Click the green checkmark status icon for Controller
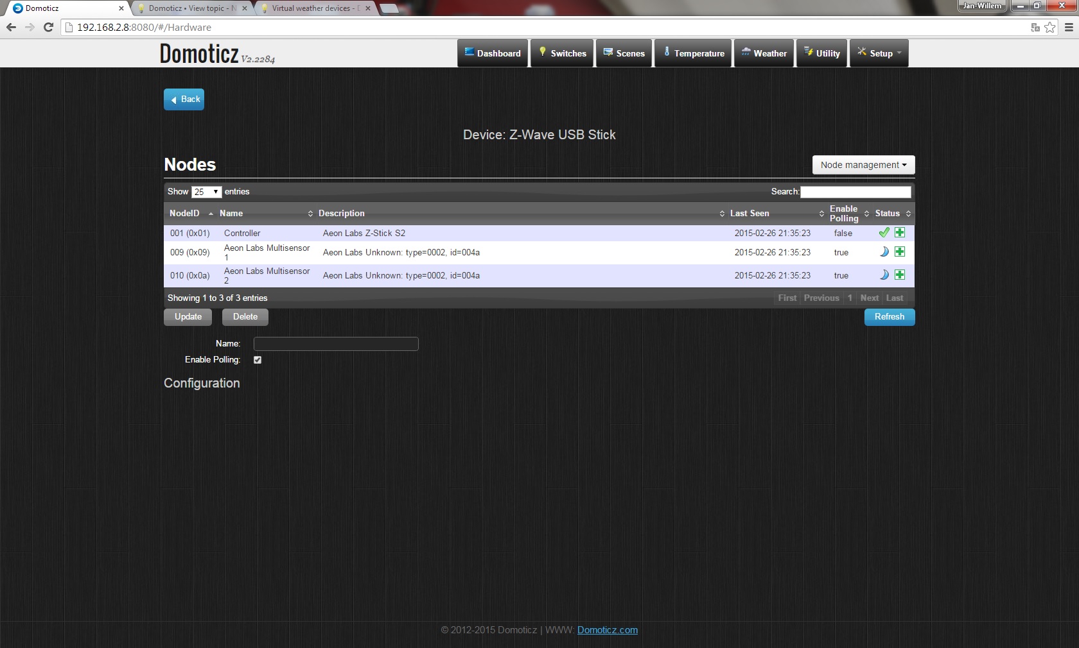This screenshot has width=1079, height=648. tap(884, 232)
